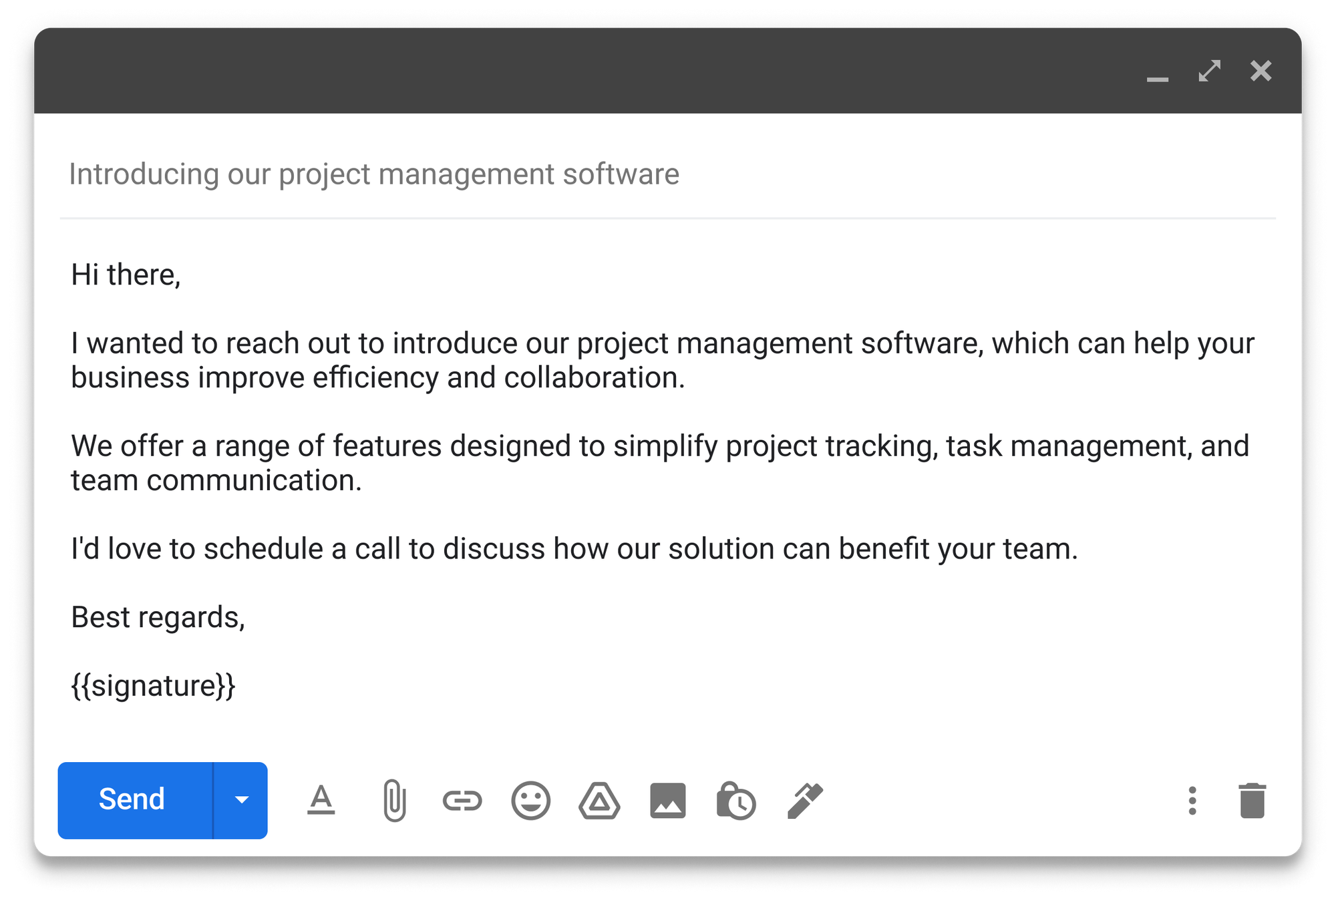The image size is (1336, 897).
Task: Insert files using Google Drive
Action: tap(598, 799)
